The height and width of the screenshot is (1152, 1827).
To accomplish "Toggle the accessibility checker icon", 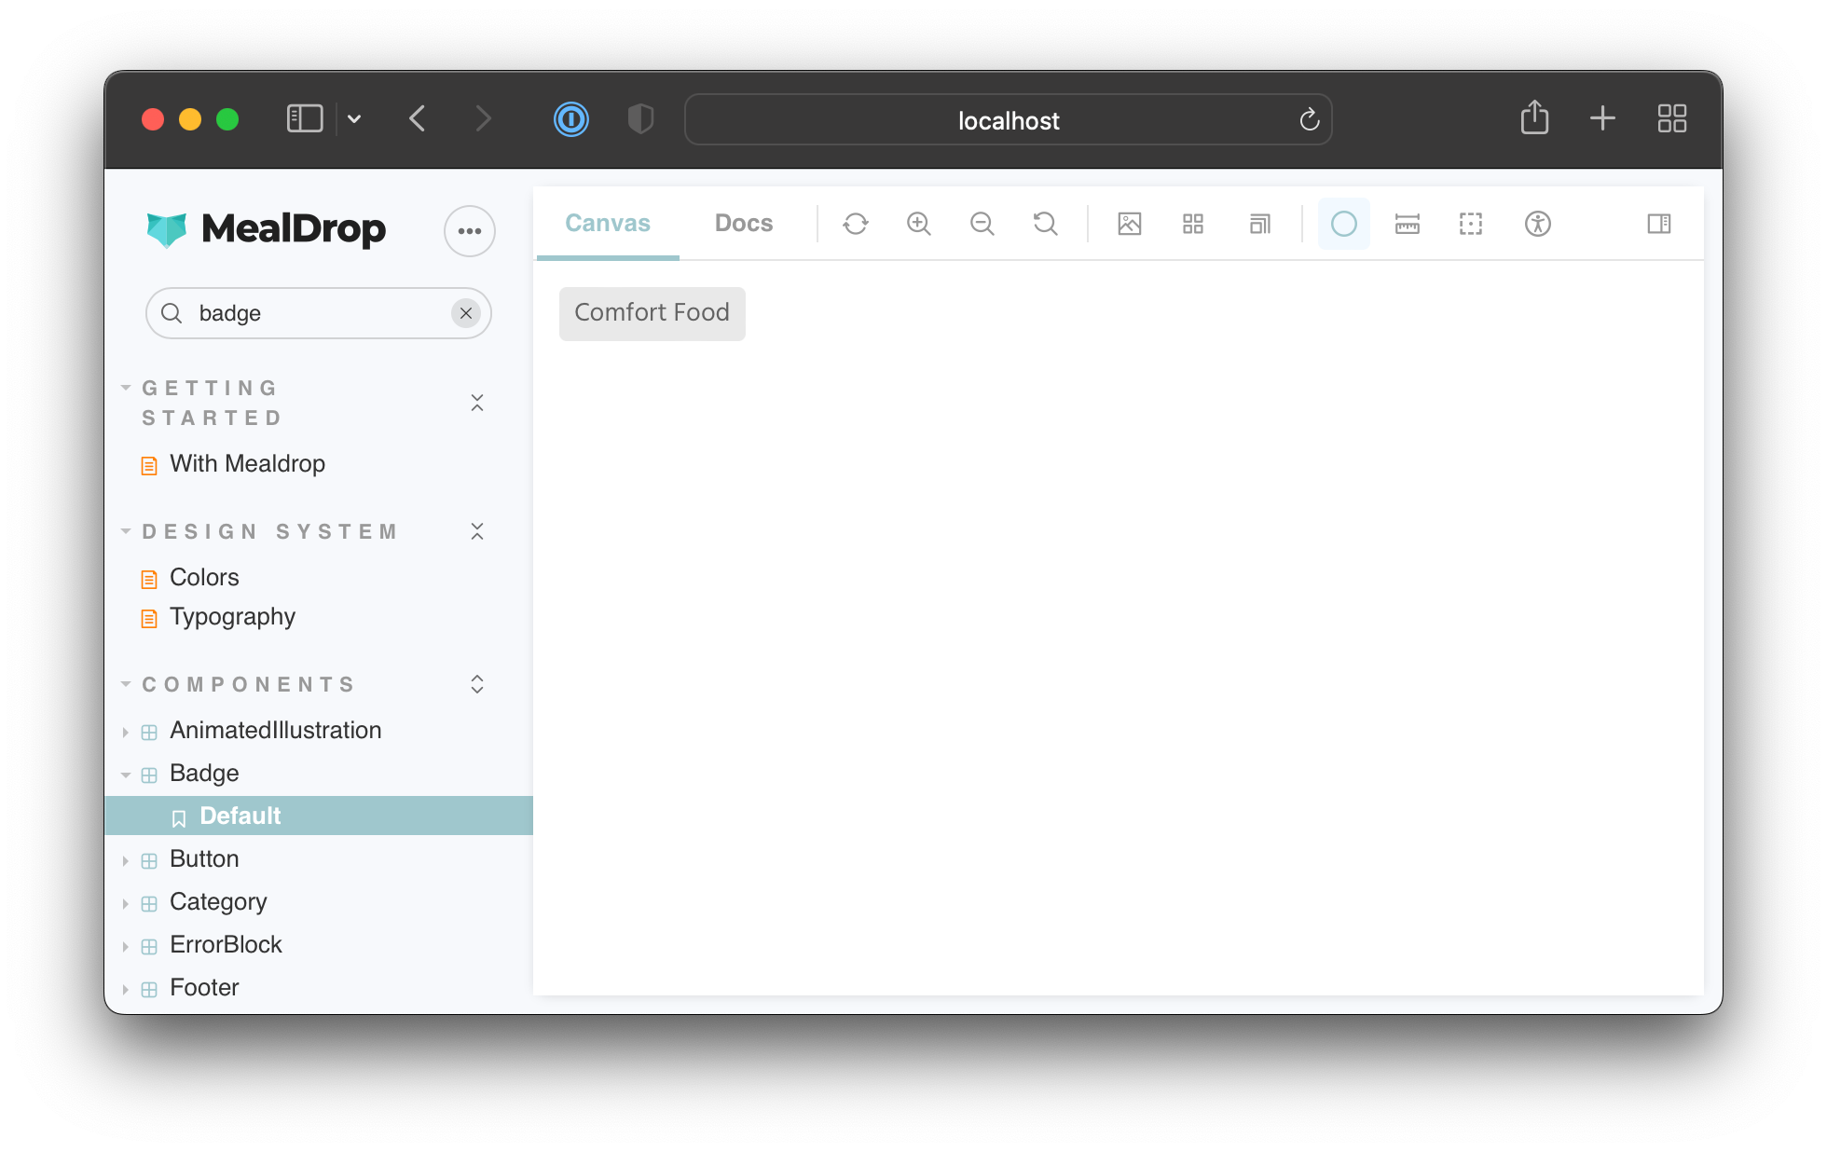I will [1538, 223].
